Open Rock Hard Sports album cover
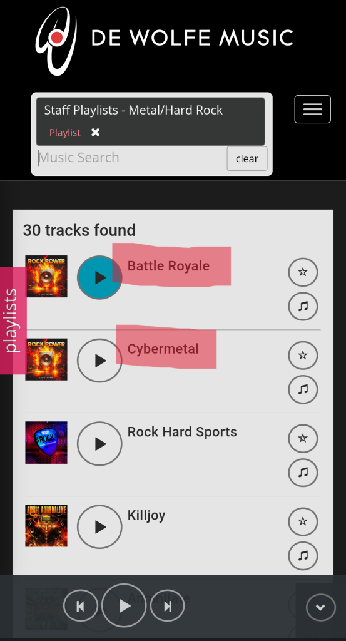This screenshot has width=346, height=641. click(46, 443)
